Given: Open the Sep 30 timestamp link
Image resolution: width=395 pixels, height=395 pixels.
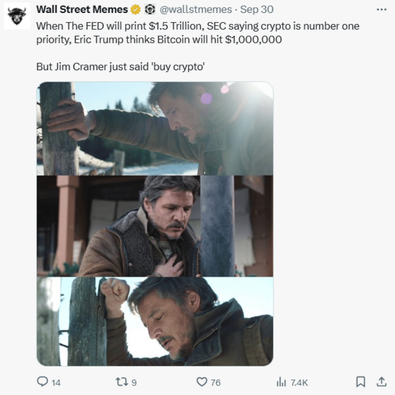Looking at the screenshot, I should point(257,10).
